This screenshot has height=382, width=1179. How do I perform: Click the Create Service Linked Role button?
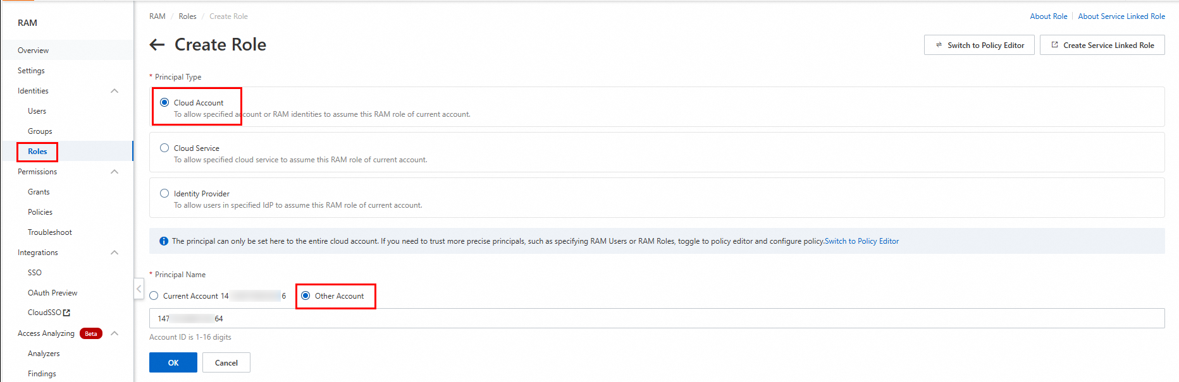1102,45
